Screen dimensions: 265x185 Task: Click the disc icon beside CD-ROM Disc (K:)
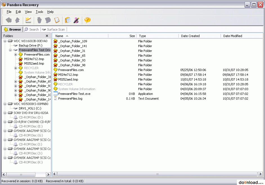(15, 163)
